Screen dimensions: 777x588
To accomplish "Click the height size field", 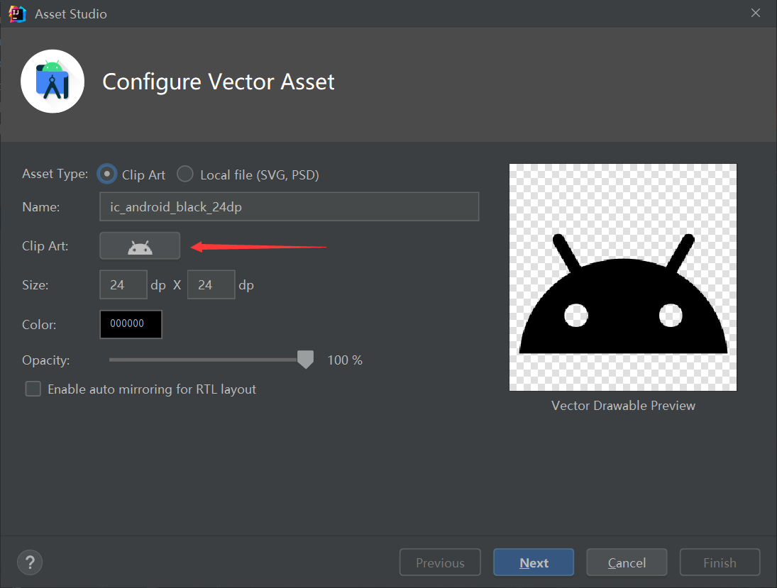I will click(x=211, y=285).
